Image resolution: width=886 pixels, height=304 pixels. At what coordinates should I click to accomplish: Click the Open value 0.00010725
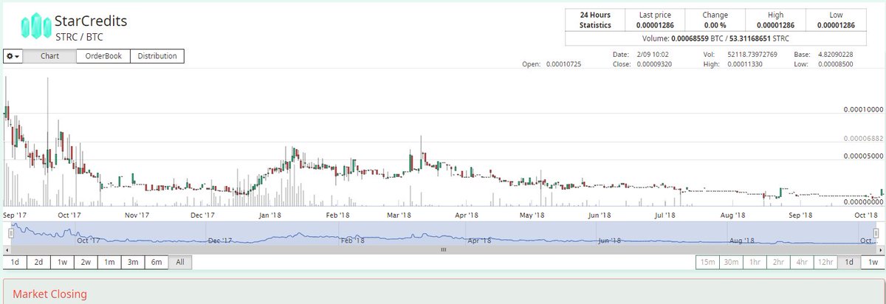564,64
